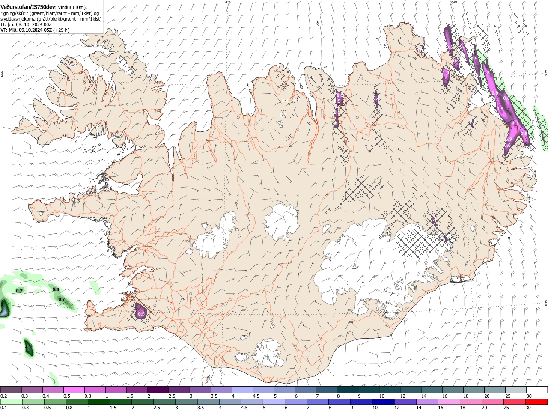Screen dimensions: 548x411
Task: Pick the medium green 0.5 swatch in bottom legend row
Action: [x=55, y=402]
